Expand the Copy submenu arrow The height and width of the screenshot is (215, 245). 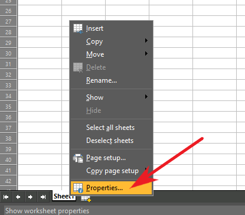tap(146, 41)
